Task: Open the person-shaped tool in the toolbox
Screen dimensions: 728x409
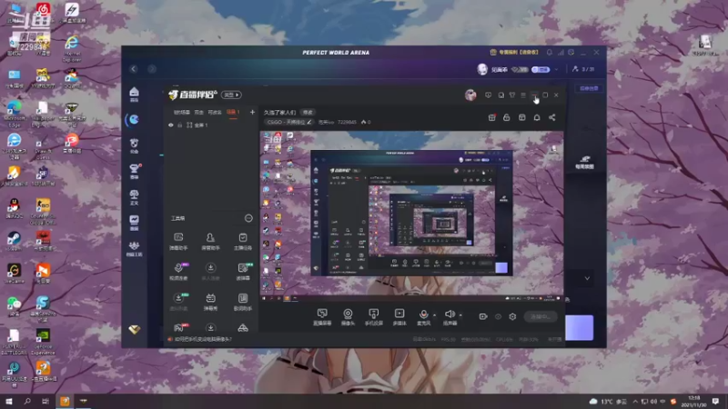Action: 210,241
